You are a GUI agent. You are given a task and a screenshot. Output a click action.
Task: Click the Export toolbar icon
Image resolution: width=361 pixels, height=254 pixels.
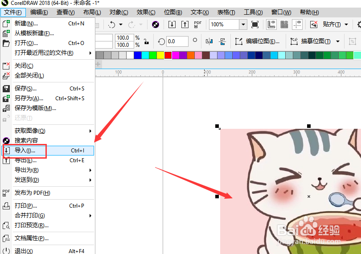[x=185, y=25]
